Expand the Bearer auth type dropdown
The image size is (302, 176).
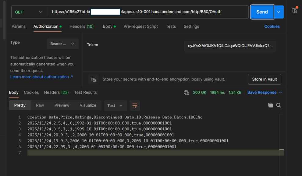(x=63, y=44)
